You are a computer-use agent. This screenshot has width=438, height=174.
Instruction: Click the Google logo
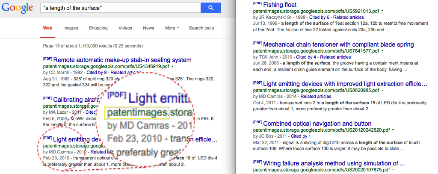click(x=17, y=9)
